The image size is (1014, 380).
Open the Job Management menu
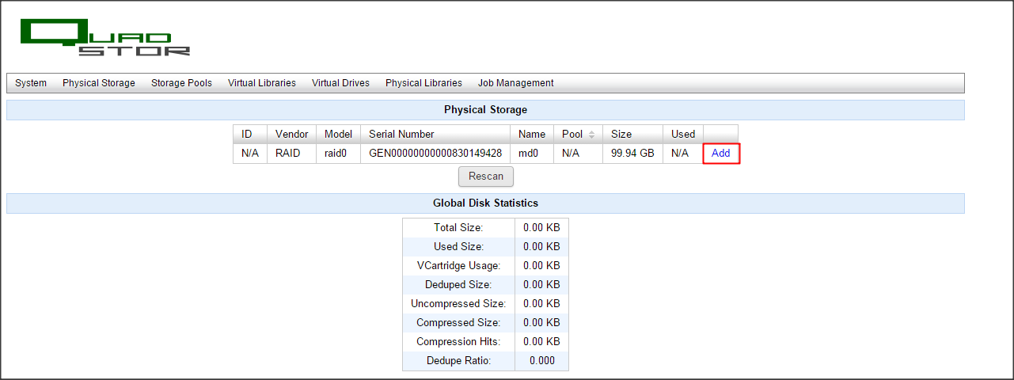515,83
